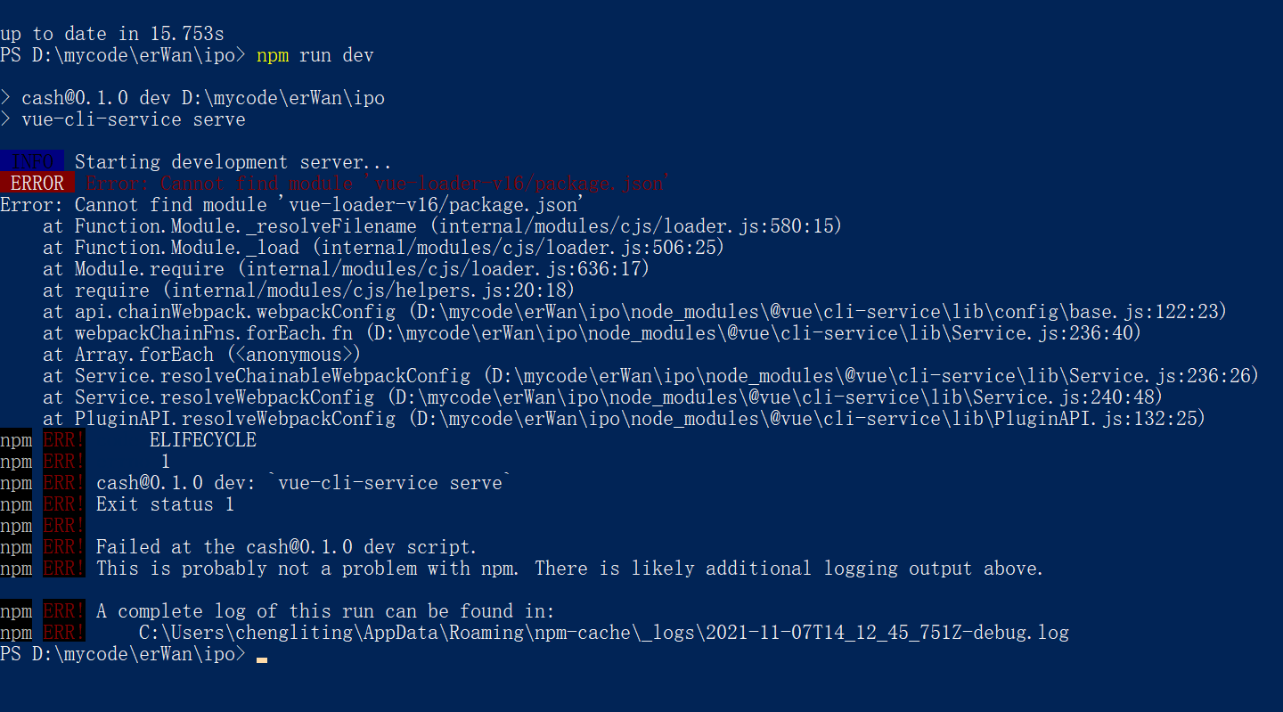The width and height of the screenshot is (1283, 712).
Task: Click the blinking cursor at the final prompt
Action: point(261,660)
